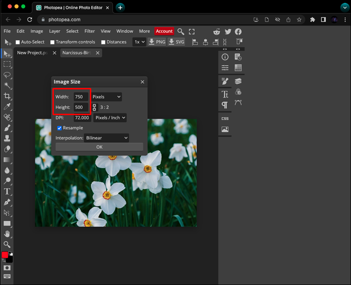
Task: Click the Width input field
Action: (x=80, y=97)
